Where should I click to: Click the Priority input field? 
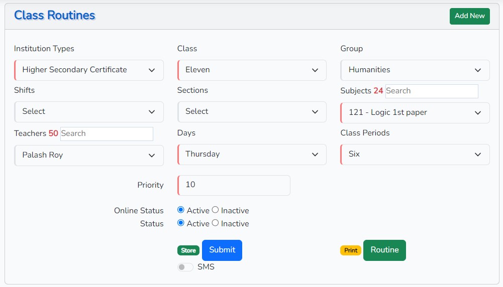pos(234,185)
